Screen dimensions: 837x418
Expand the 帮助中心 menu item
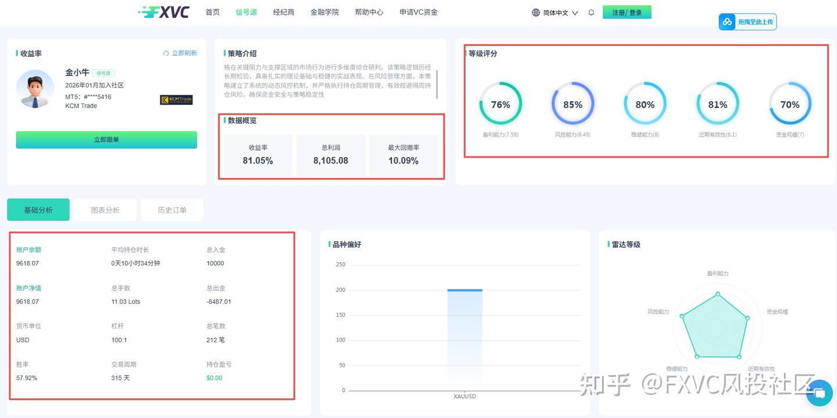click(x=369, y=12)
